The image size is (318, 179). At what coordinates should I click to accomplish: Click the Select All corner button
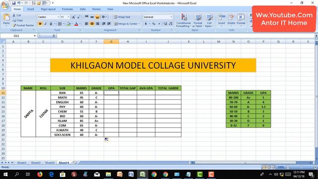click(3, 42)
